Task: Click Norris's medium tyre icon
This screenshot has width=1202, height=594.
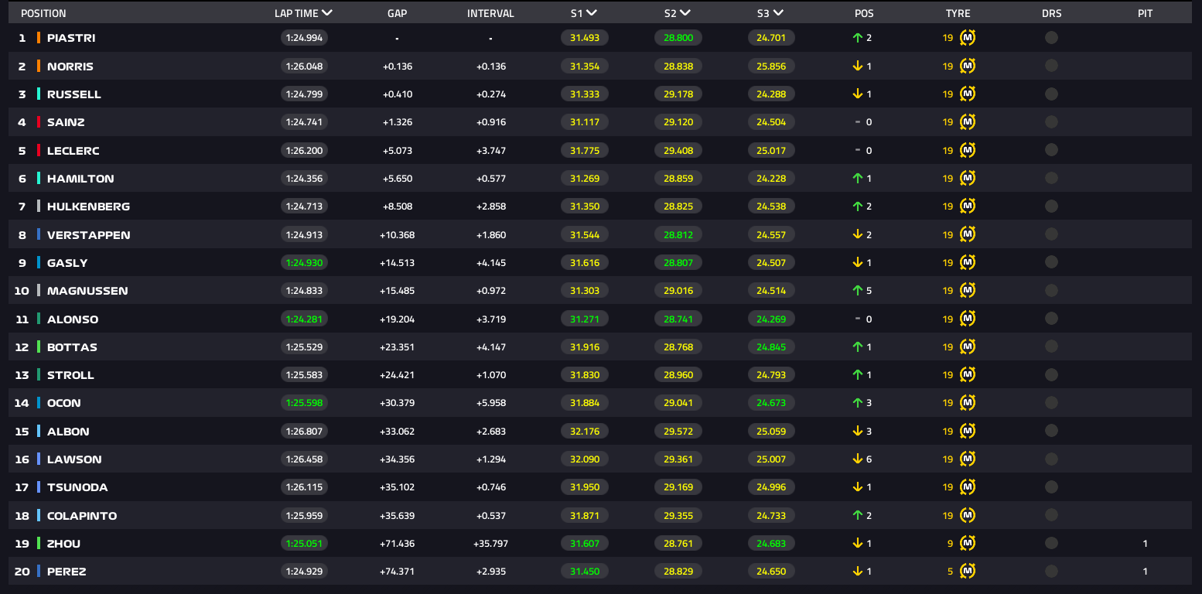Action: (x=968, y=66)
